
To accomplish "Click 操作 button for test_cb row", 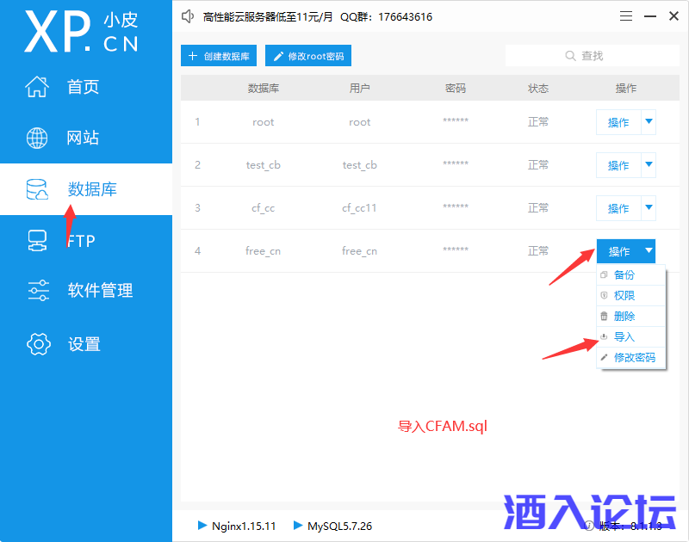I will point(618,165).
